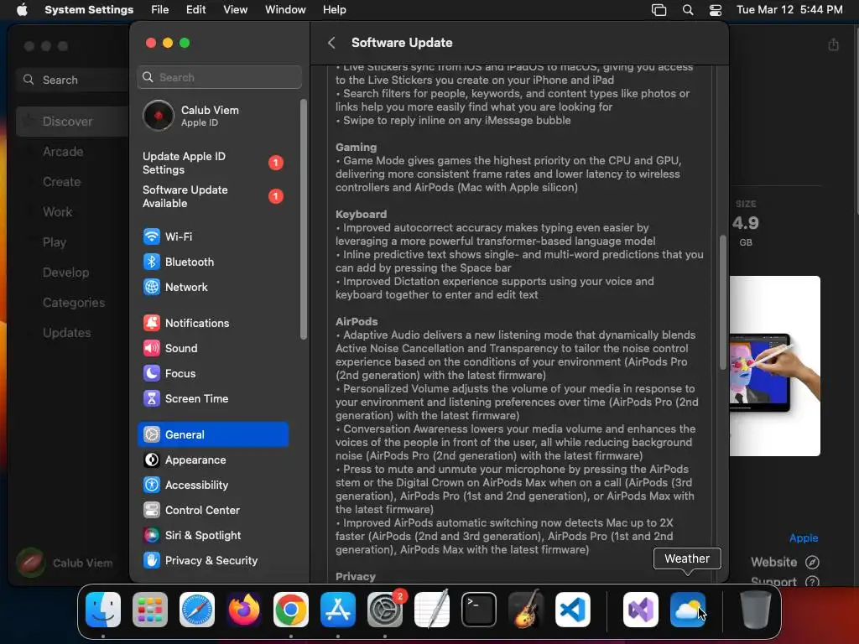859x644 pixels.
Task: Select Work in App Store sidebar
Action: coord(58,212)
